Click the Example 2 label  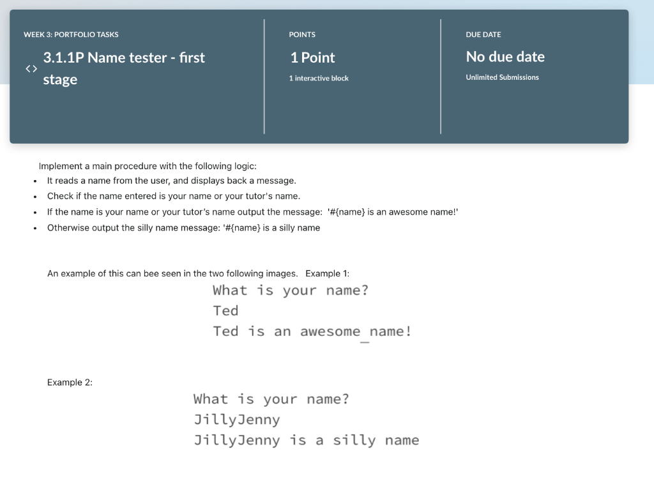coord(70,382)
